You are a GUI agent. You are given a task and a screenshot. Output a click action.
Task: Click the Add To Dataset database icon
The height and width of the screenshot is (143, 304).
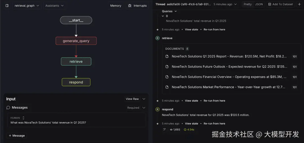pos(270,4)
